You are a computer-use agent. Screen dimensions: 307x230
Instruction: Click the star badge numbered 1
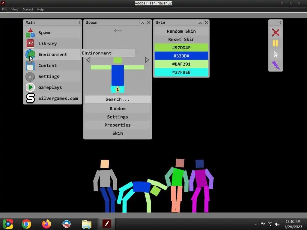(118, 89)
